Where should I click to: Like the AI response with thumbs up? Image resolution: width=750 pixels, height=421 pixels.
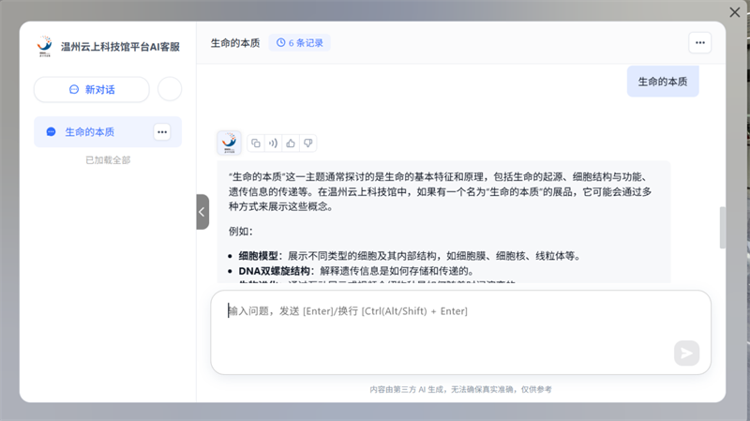pyautogui.click(x=291, y=143)
